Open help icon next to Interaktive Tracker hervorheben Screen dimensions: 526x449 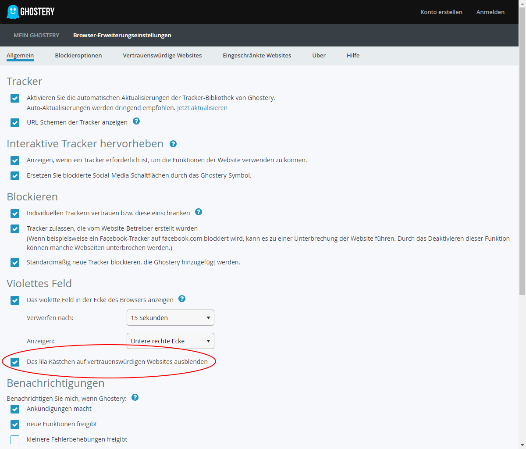pyautogui.click(x=173, y=144)
